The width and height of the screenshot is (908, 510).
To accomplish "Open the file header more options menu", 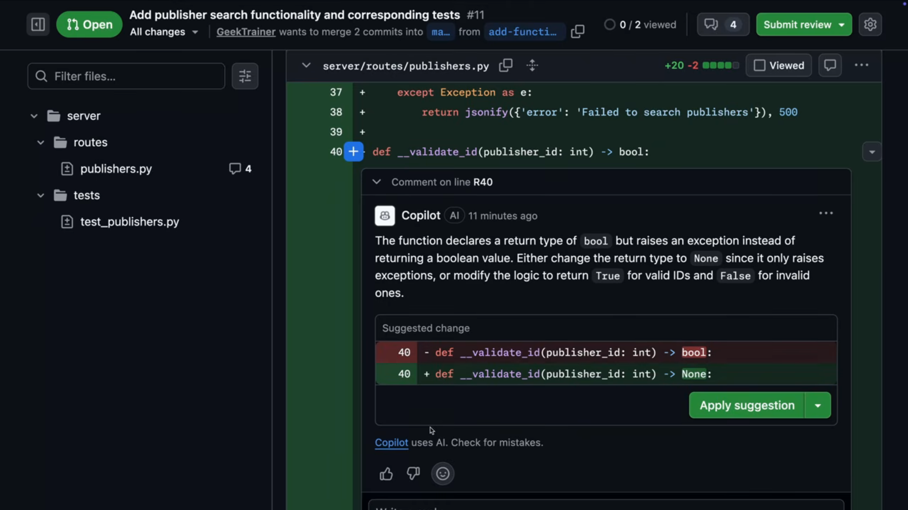I will pos(862,65).
